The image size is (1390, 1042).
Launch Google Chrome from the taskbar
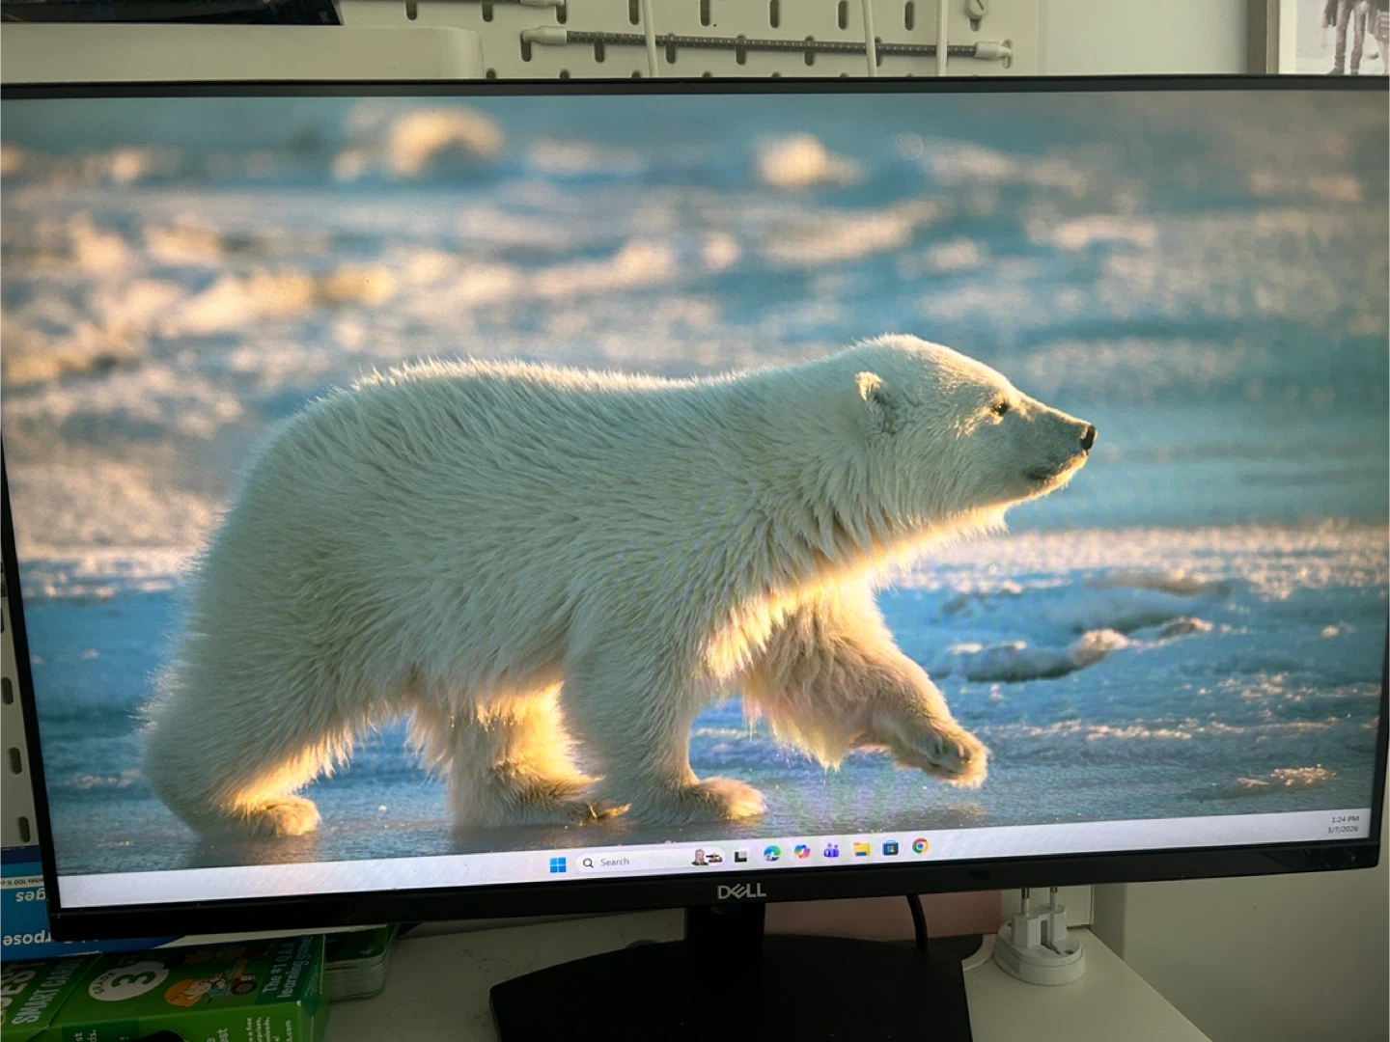click(x=920, y=846)
